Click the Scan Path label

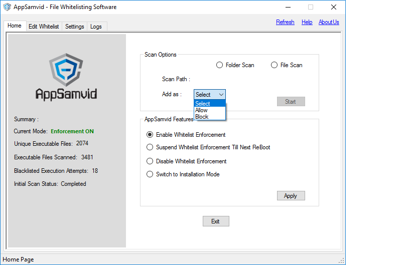[x=176, y=79]
